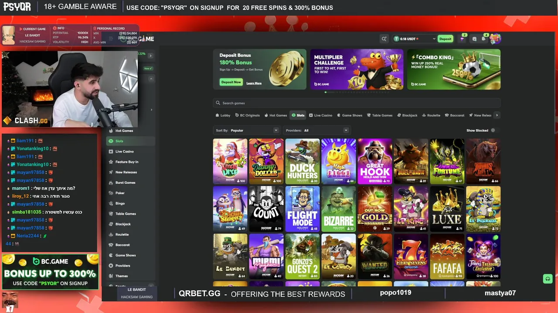Click the Poker sidebar icon
Image resolution: width=558 pixels, height=313 pixels.
coord(111,193)
